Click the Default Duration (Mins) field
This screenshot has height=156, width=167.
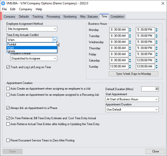click(150, 89)
